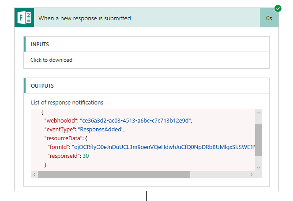Image resolution: width=293 pixels, height=201 pixels.
Task: Click the connector line below the card
Action: [x=146, y=196]
